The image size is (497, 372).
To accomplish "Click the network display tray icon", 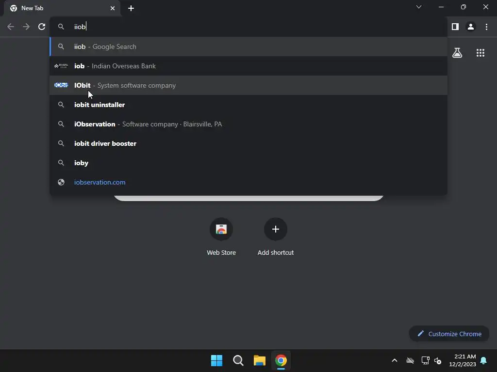I will point(425,360).
